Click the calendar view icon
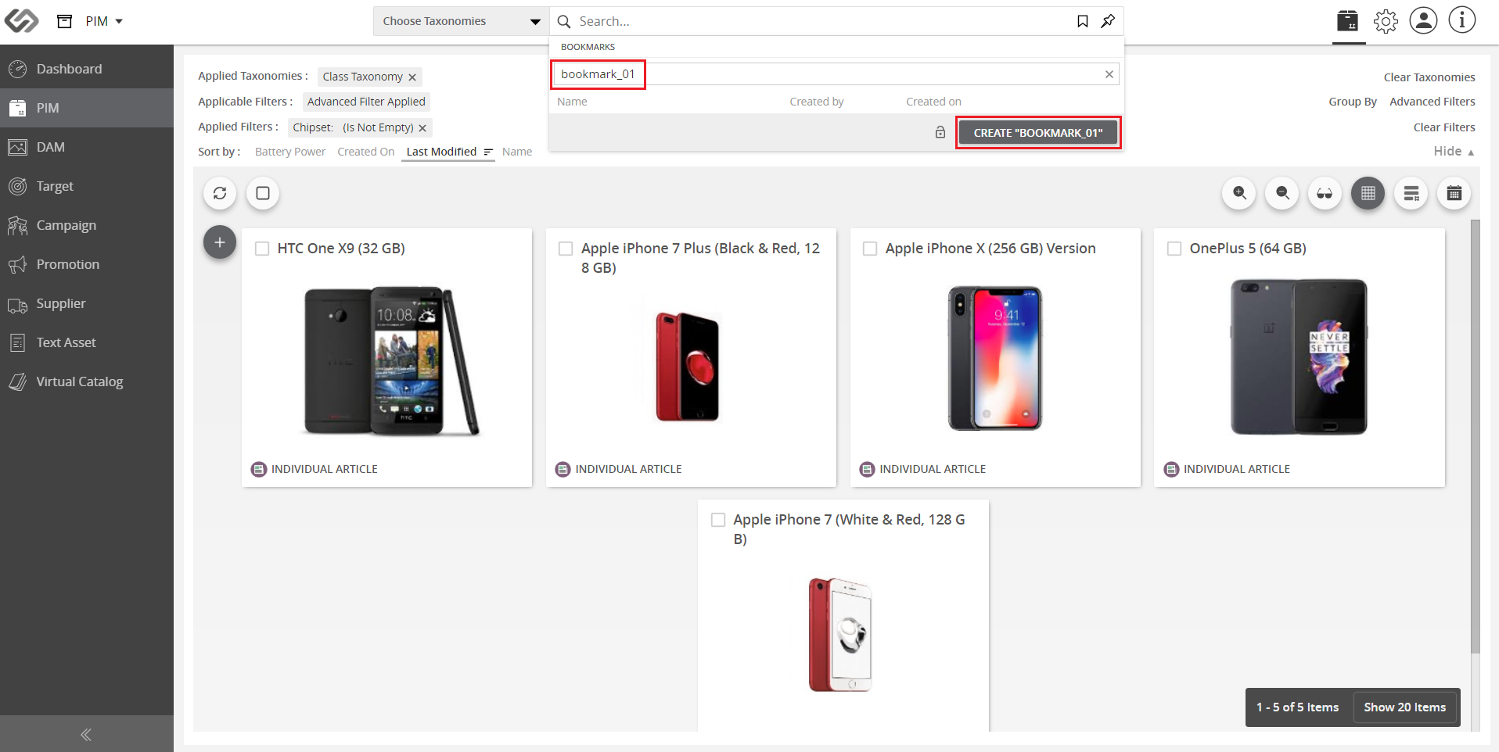 click(x=1454, y=193)
